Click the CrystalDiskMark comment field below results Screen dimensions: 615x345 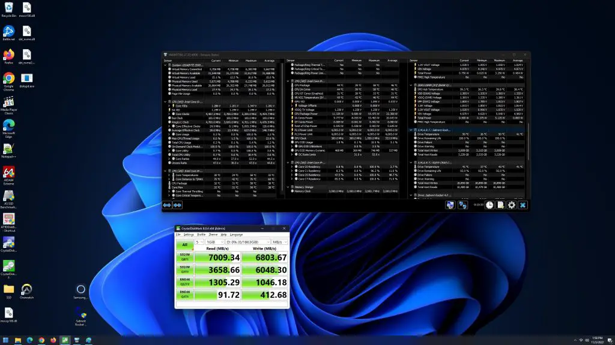[232, 304]
